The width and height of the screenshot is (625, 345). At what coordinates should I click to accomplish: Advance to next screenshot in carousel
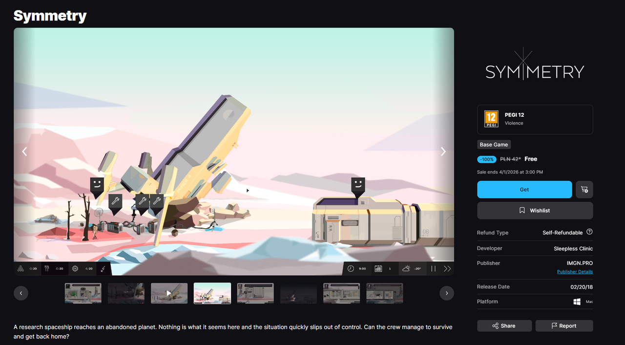pos(443,151)
